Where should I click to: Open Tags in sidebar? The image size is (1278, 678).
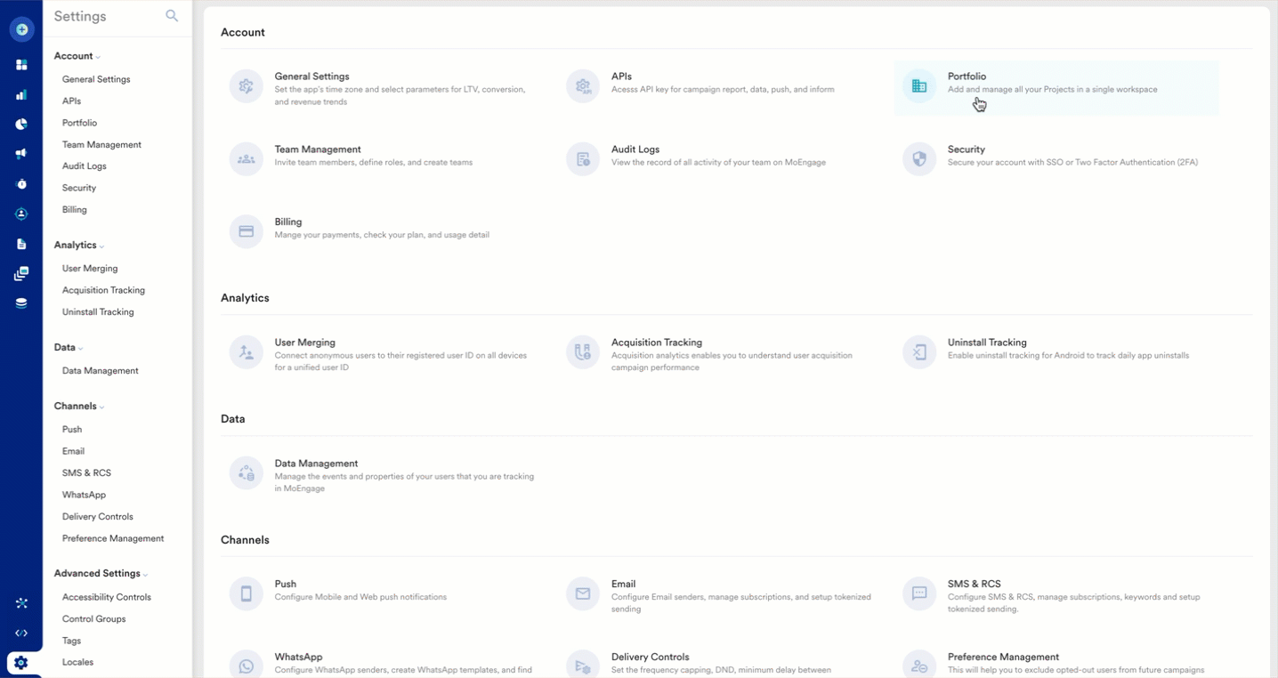pyautogui.click(x=71, y=641)
